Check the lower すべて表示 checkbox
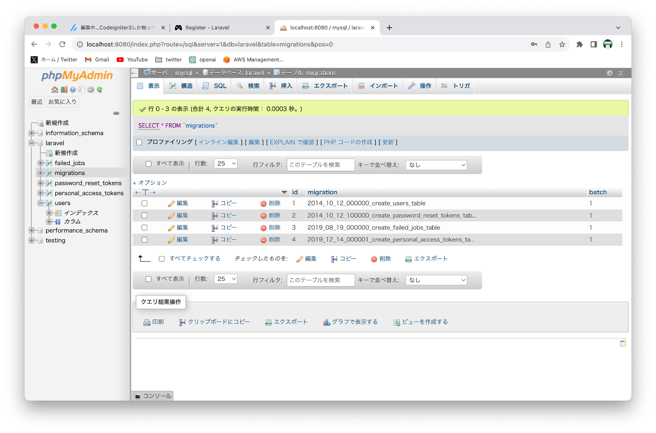 click(149, 279)
